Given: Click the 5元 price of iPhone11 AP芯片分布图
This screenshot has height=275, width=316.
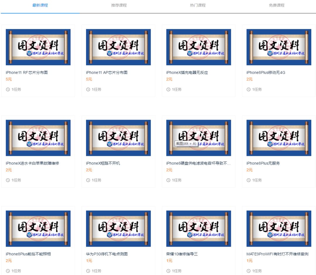Looking at the screenshot, I should pyautogui.click(x=89, y=79).
